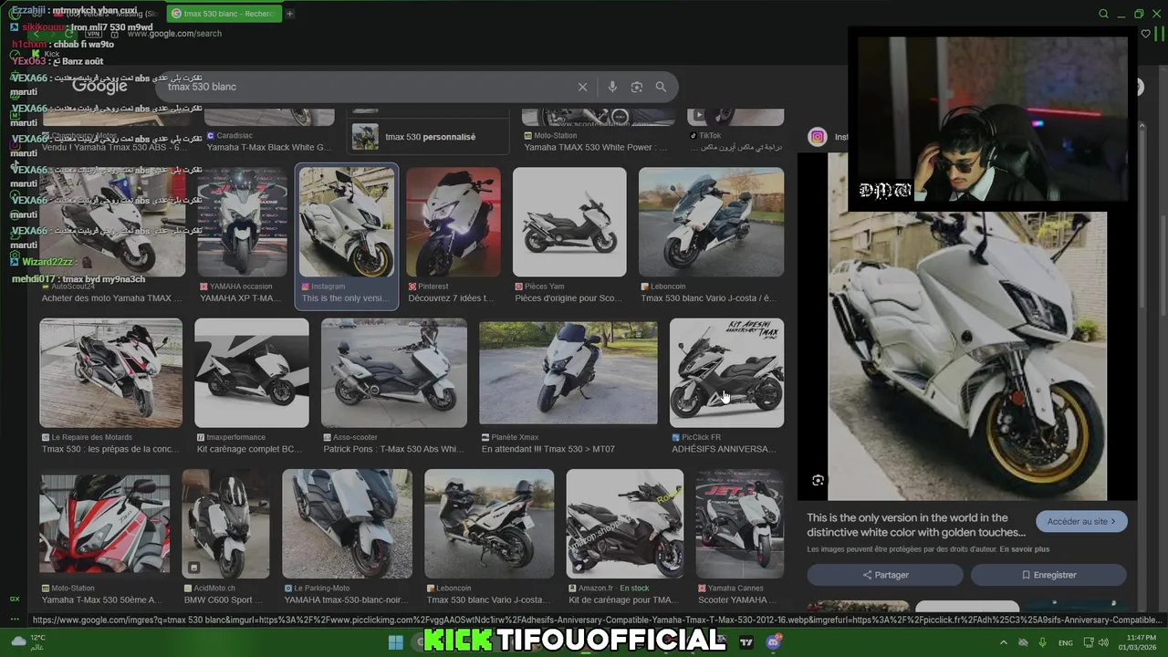Image resolution: width=1168 pixels, height=657 pixels.
Task: Clear the Google search box text
Action: point(582,87)
